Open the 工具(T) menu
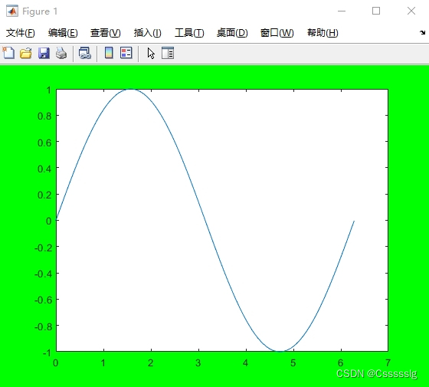 [189, 33]
